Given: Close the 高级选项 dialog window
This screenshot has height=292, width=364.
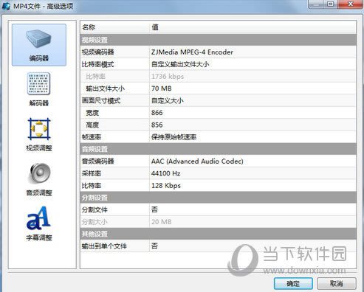Looking at the screenshot, I should coord(351,4).
